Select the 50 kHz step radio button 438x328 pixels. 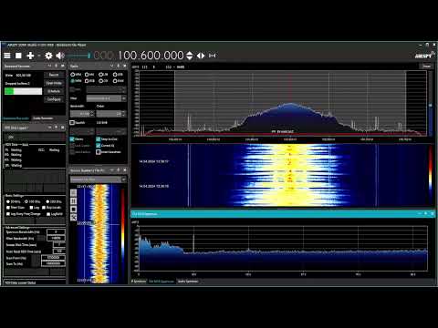(8, 201)
